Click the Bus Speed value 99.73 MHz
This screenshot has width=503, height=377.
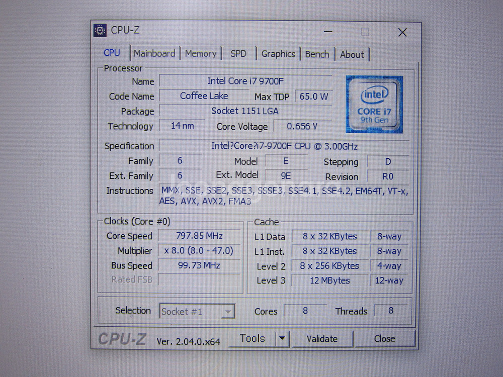200,265
